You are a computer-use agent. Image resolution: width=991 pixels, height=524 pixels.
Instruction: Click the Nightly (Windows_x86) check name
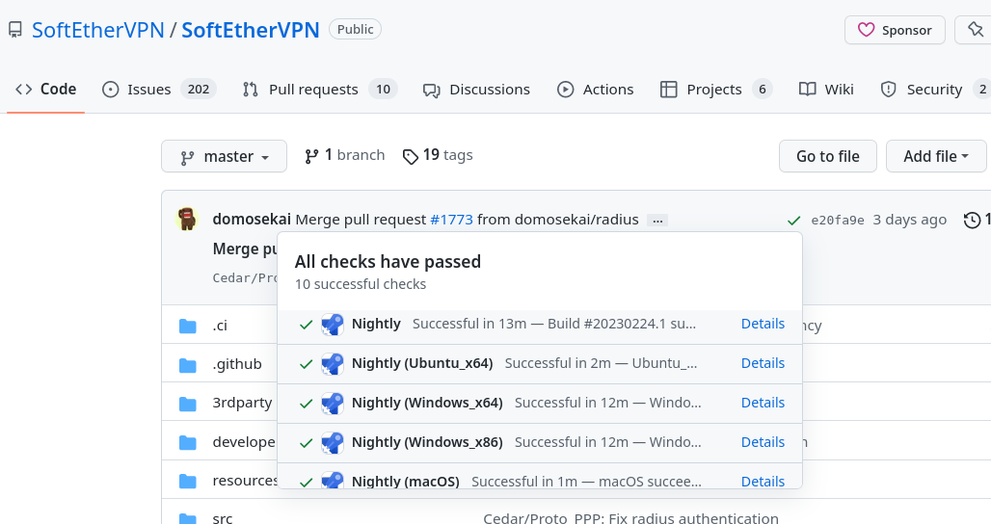tap(427, 442)
